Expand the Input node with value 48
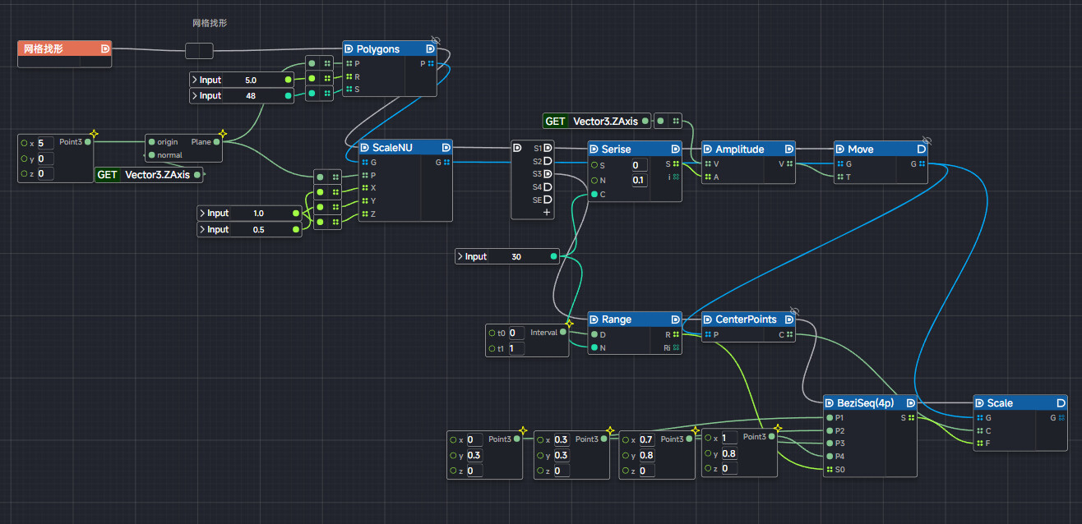The image size is (1082, 524). coord(195,95)
